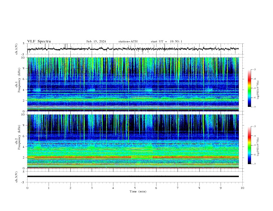This screenshot has width=273, height=211.
Task: Click the "start UT = 19:50:1" text
Action: (x=166, y=41)
